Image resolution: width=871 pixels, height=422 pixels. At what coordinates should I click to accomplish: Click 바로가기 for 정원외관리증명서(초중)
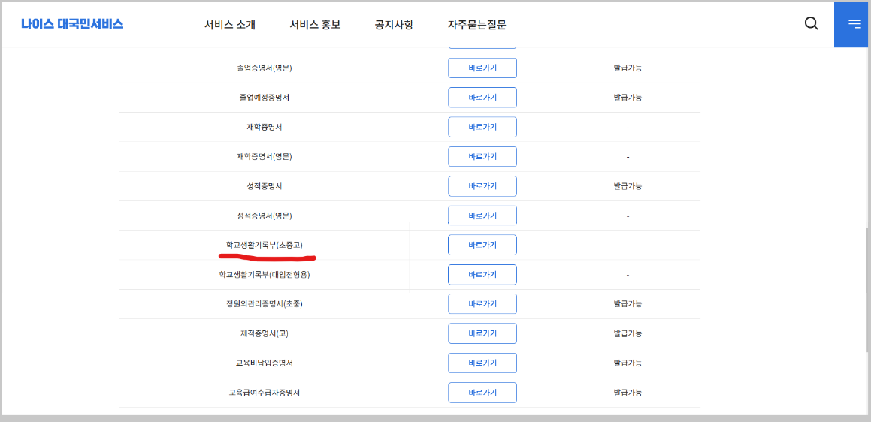(x=482, y=303)
